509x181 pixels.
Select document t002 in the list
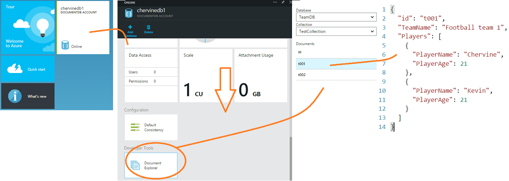[x=336, y=75]
